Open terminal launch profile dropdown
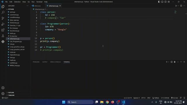 click(169, 62)
